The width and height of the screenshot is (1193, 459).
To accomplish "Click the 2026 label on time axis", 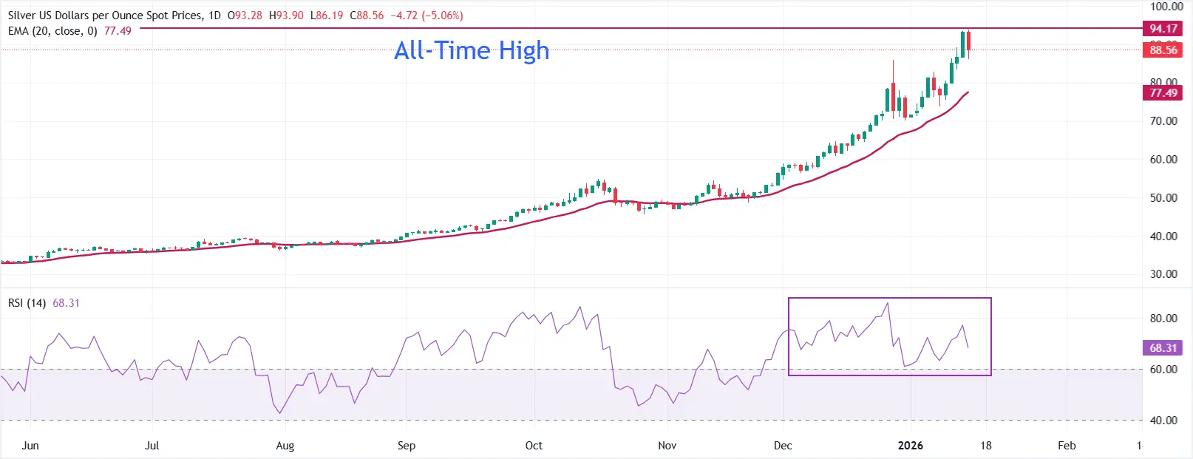I will click(910, 446).
